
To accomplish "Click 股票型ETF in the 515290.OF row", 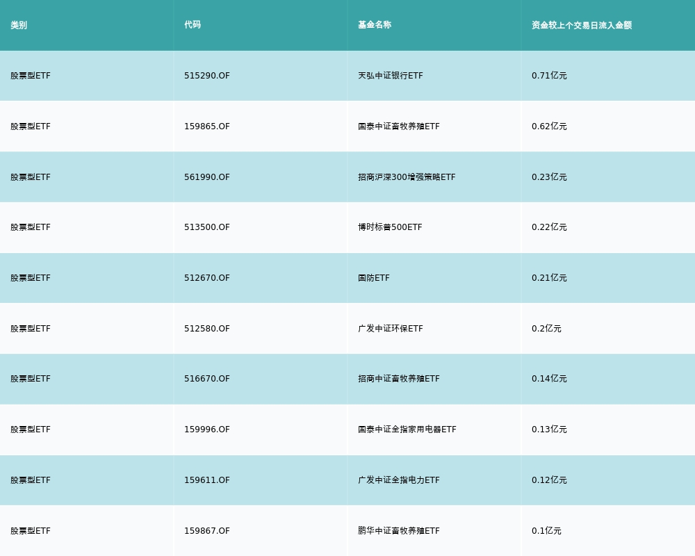I will (31, 76).
